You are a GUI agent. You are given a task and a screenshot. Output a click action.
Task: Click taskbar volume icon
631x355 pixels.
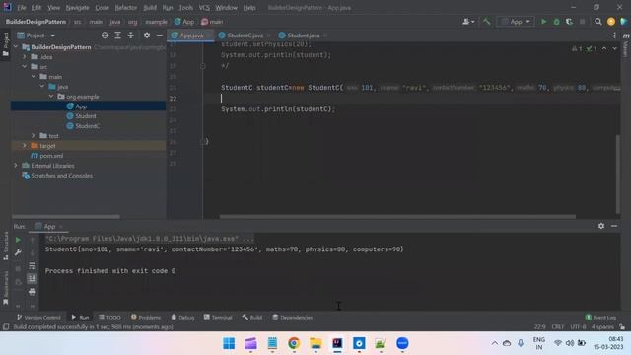[570, 343]
